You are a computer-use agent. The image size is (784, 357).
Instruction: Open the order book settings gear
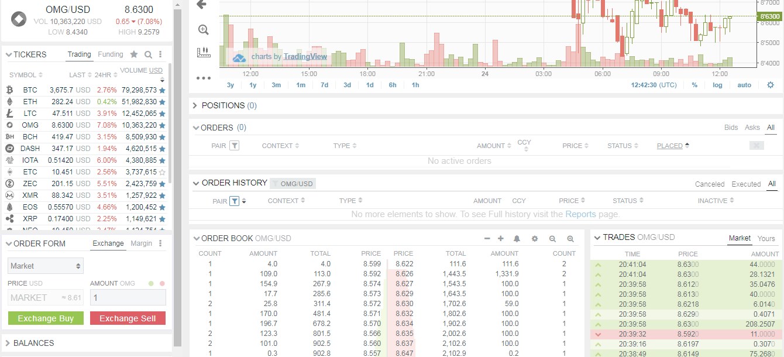pos(534,238)
